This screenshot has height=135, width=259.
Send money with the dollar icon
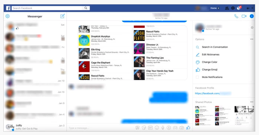point(168,128)
